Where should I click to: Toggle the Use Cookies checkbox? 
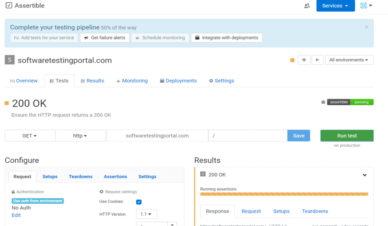pos(139,202)
